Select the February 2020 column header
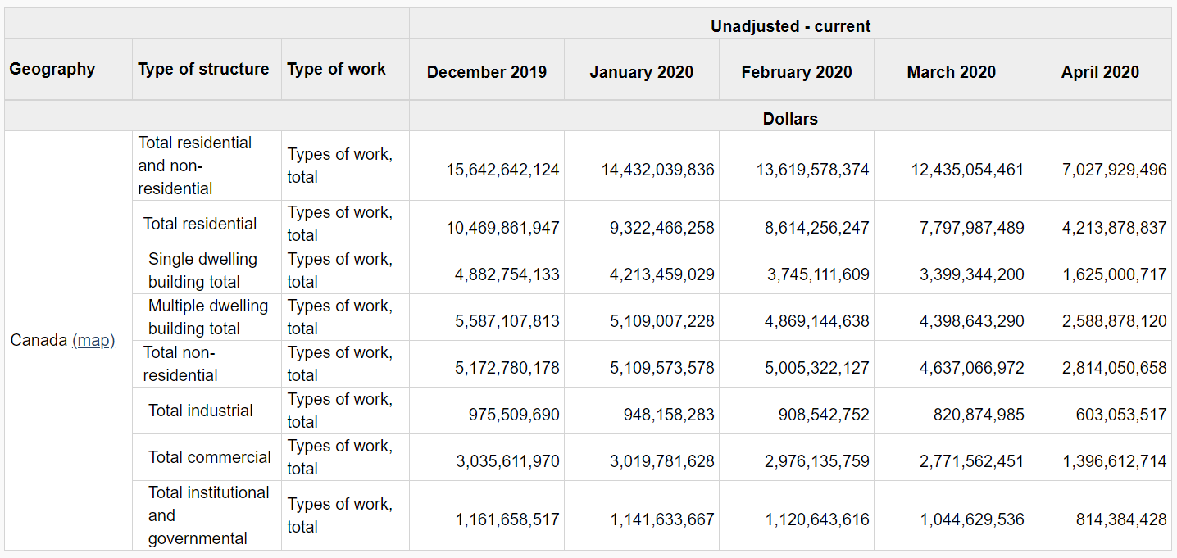 click(x=797, y=72)
